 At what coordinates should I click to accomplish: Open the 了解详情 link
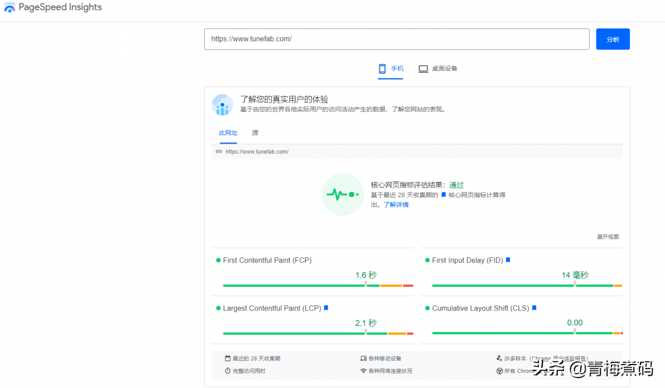(x=396, y=205)
